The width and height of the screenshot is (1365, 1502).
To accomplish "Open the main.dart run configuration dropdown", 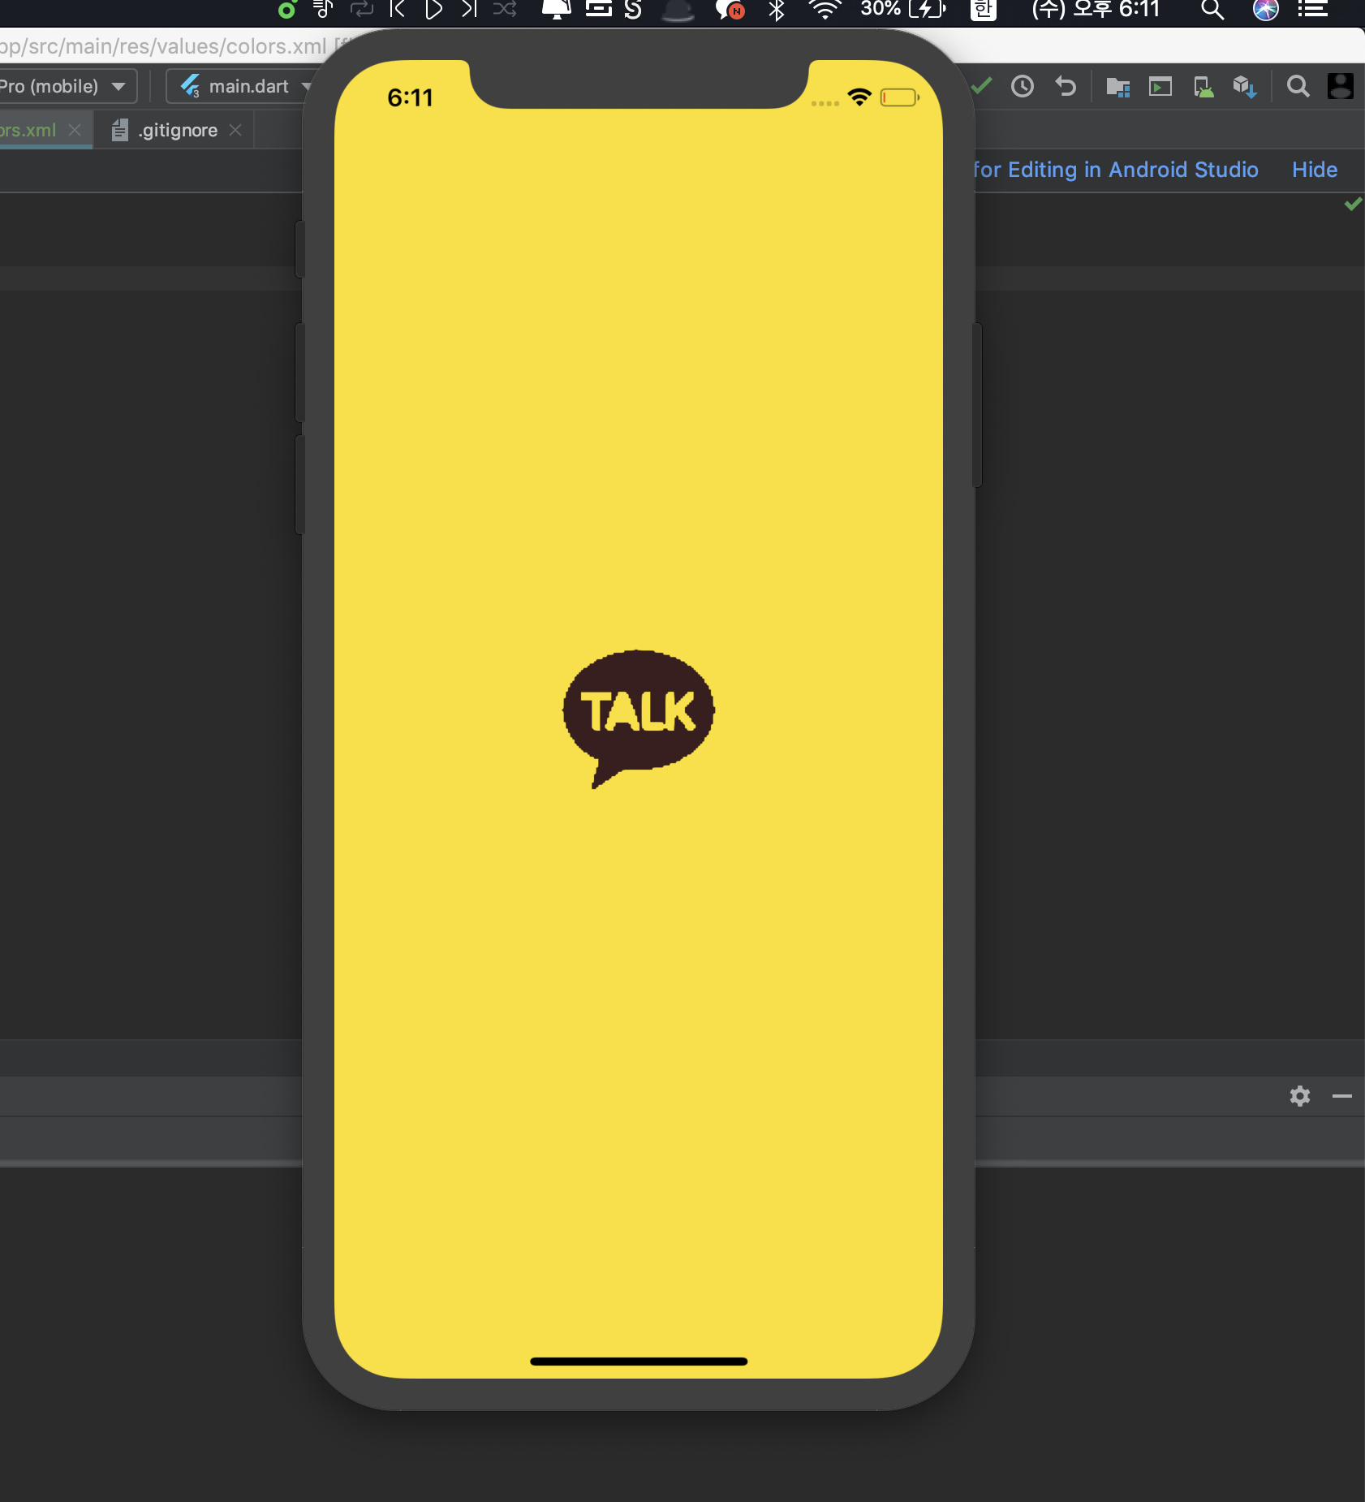I will click(240, 86).
